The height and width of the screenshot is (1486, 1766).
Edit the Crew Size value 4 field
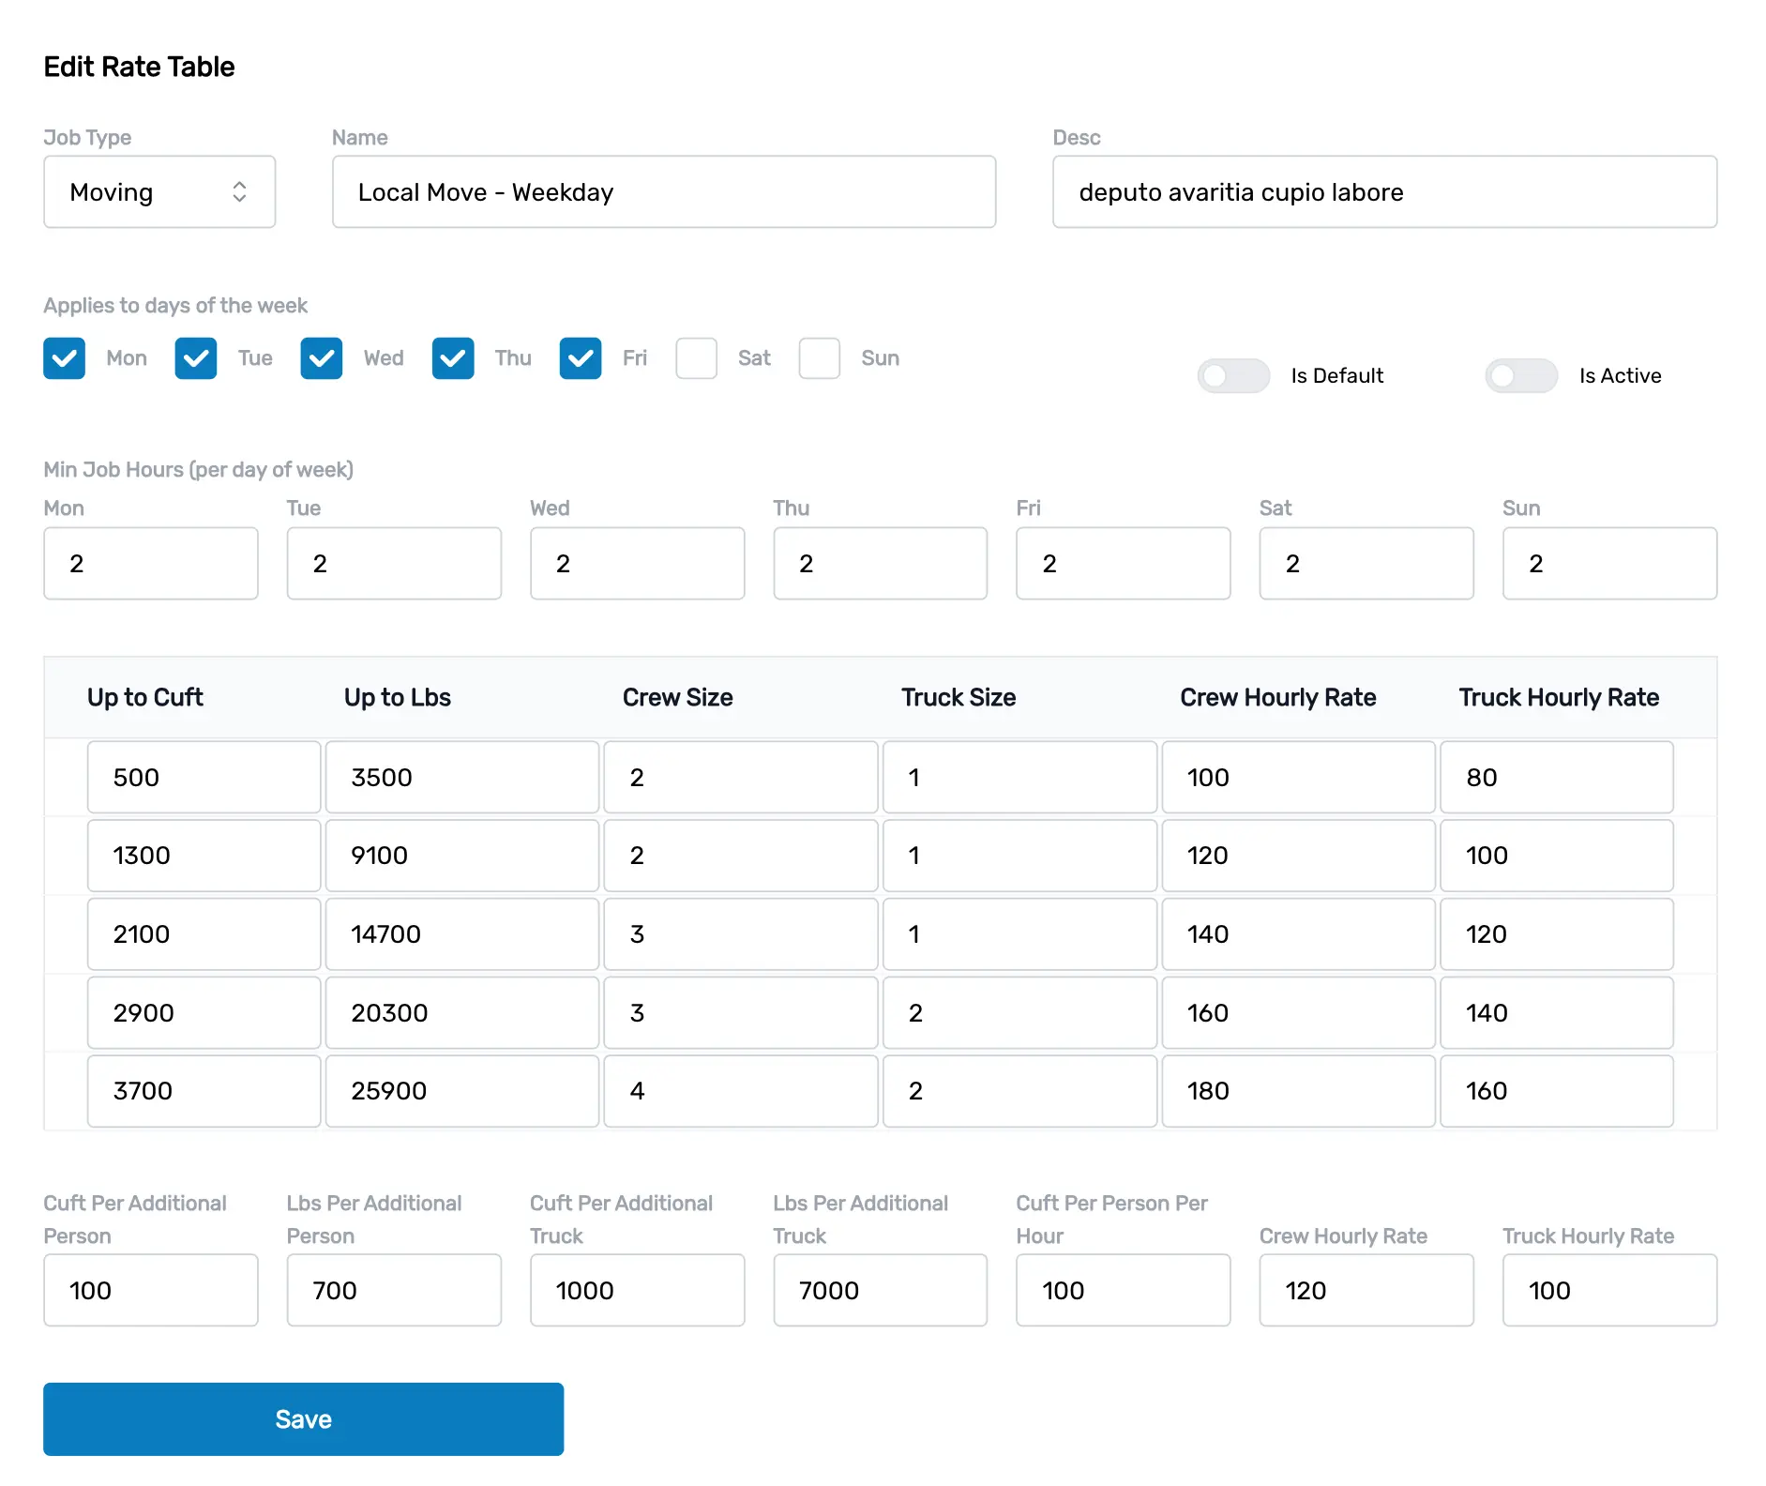coord(740,1091)
